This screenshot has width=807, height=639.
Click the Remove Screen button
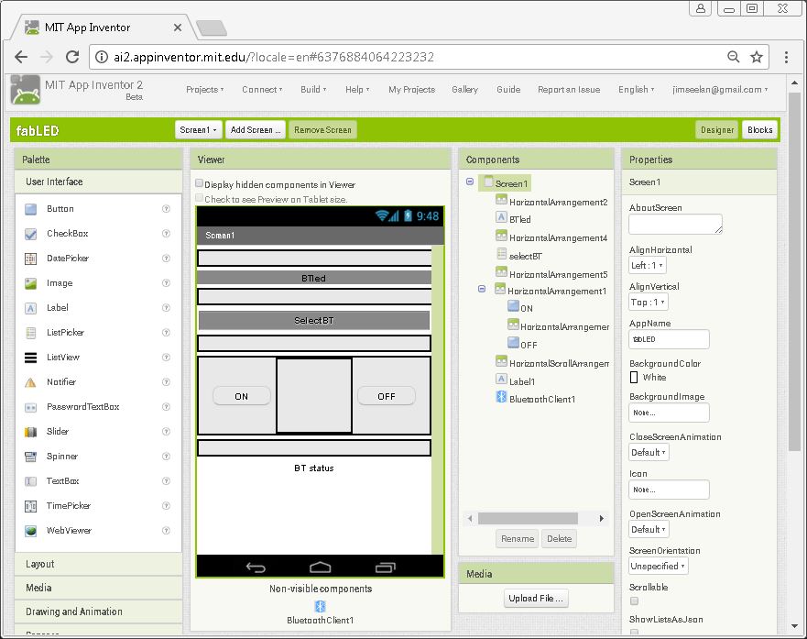(322, 130)
